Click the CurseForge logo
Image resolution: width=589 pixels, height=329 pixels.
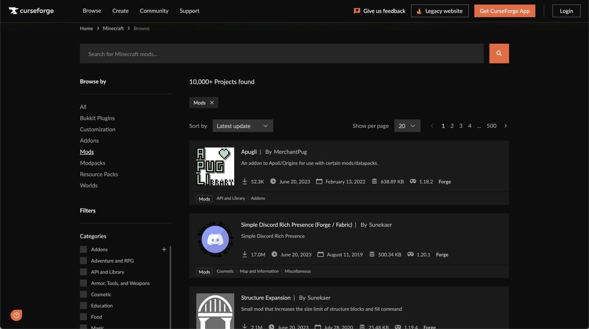click(31, 11)
